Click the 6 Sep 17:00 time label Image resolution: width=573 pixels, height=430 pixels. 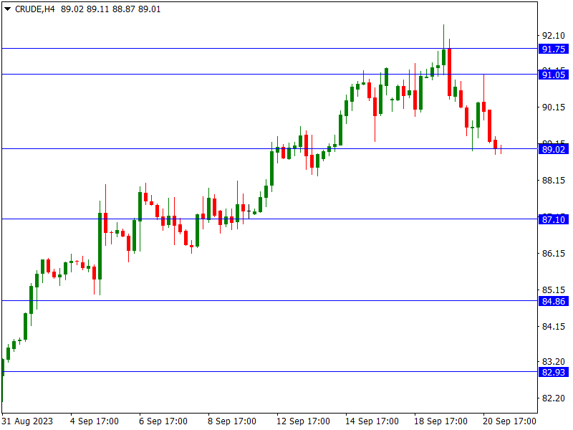[163, 421]
